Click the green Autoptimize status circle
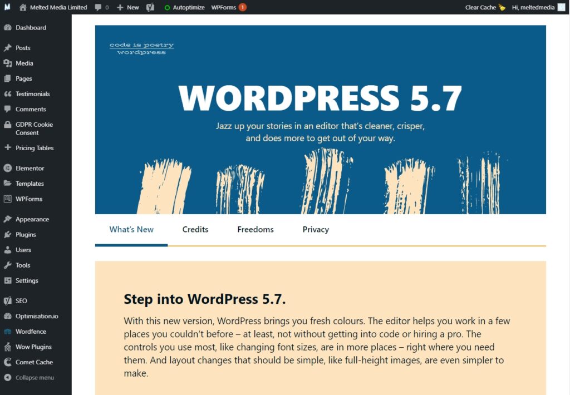This screenshot has height=395, width=570. pyautogui.click(x=167, y=7)
